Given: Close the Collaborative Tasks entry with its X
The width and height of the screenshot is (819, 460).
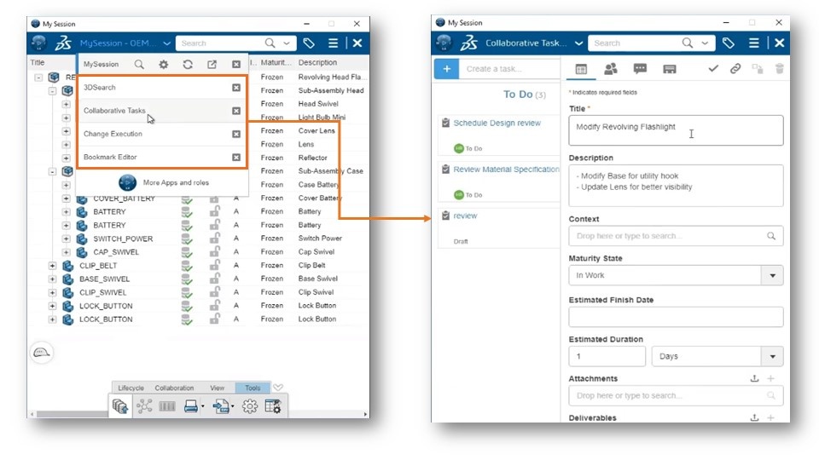Looking at the screenshot, I should pyautogui.click(x=236, y=111).
